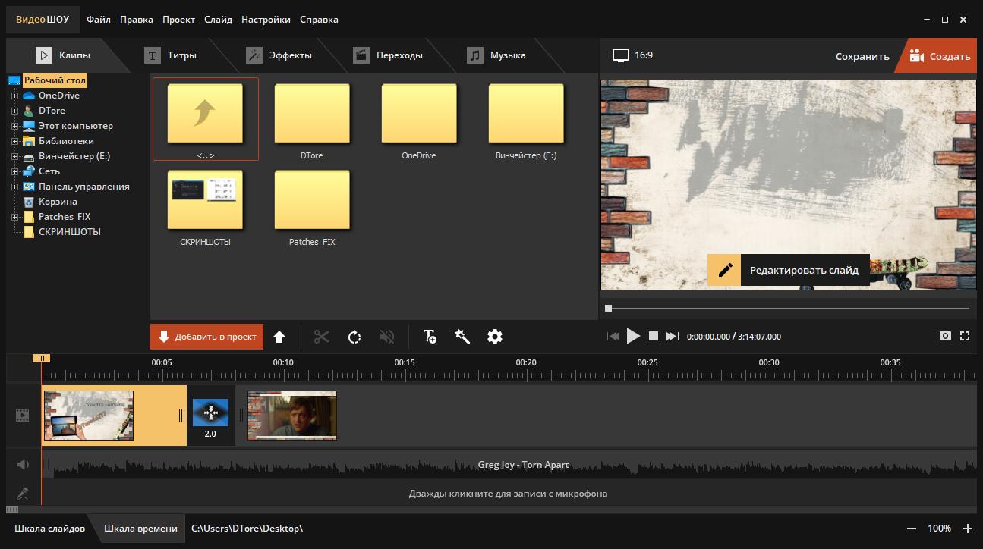Click the rotate clip icon

pyautogui.click(x=354, y=337)
